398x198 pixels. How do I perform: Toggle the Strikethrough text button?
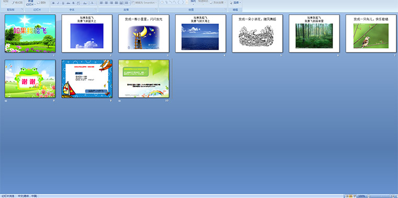point(68,3)
